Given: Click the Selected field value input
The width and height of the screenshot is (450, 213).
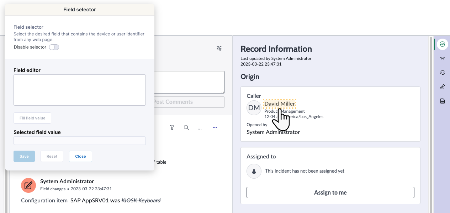Looking at the screenshot, I should pos(80,141).
